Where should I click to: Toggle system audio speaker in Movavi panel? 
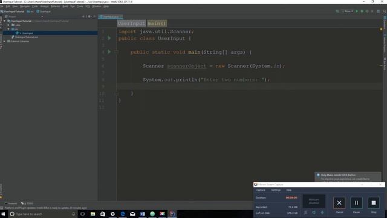(314, 213)
